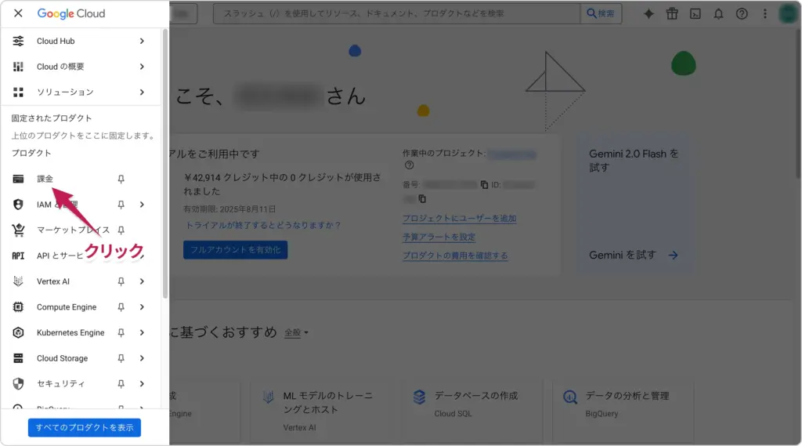The height and width of the screenshot is (446, 802).
Task: Pin マーケットプレイス product
Action: tap(121, 230)
